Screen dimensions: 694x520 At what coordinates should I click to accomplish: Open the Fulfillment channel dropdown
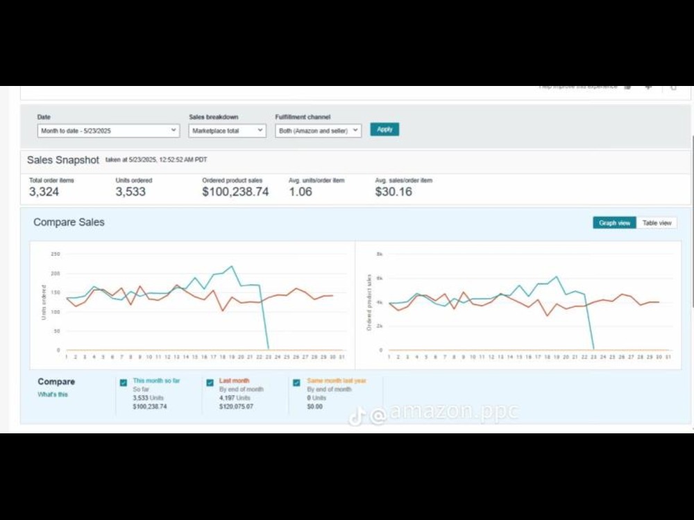pos(319,131)
